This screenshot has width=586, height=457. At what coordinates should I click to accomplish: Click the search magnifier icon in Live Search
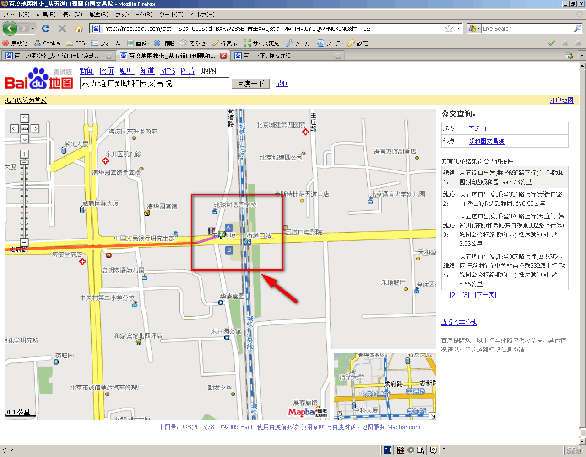pyautogui.click(x=578, y=28)
